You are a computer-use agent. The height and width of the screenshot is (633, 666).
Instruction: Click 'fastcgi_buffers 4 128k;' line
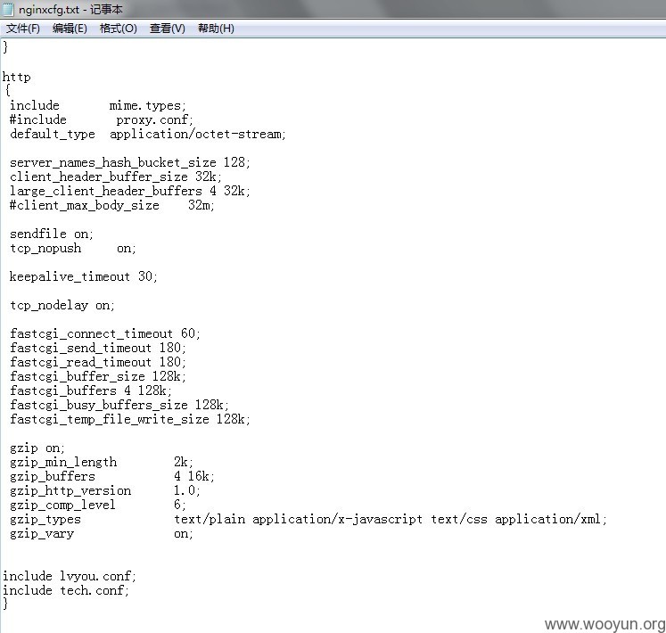(x=91, y=390)
